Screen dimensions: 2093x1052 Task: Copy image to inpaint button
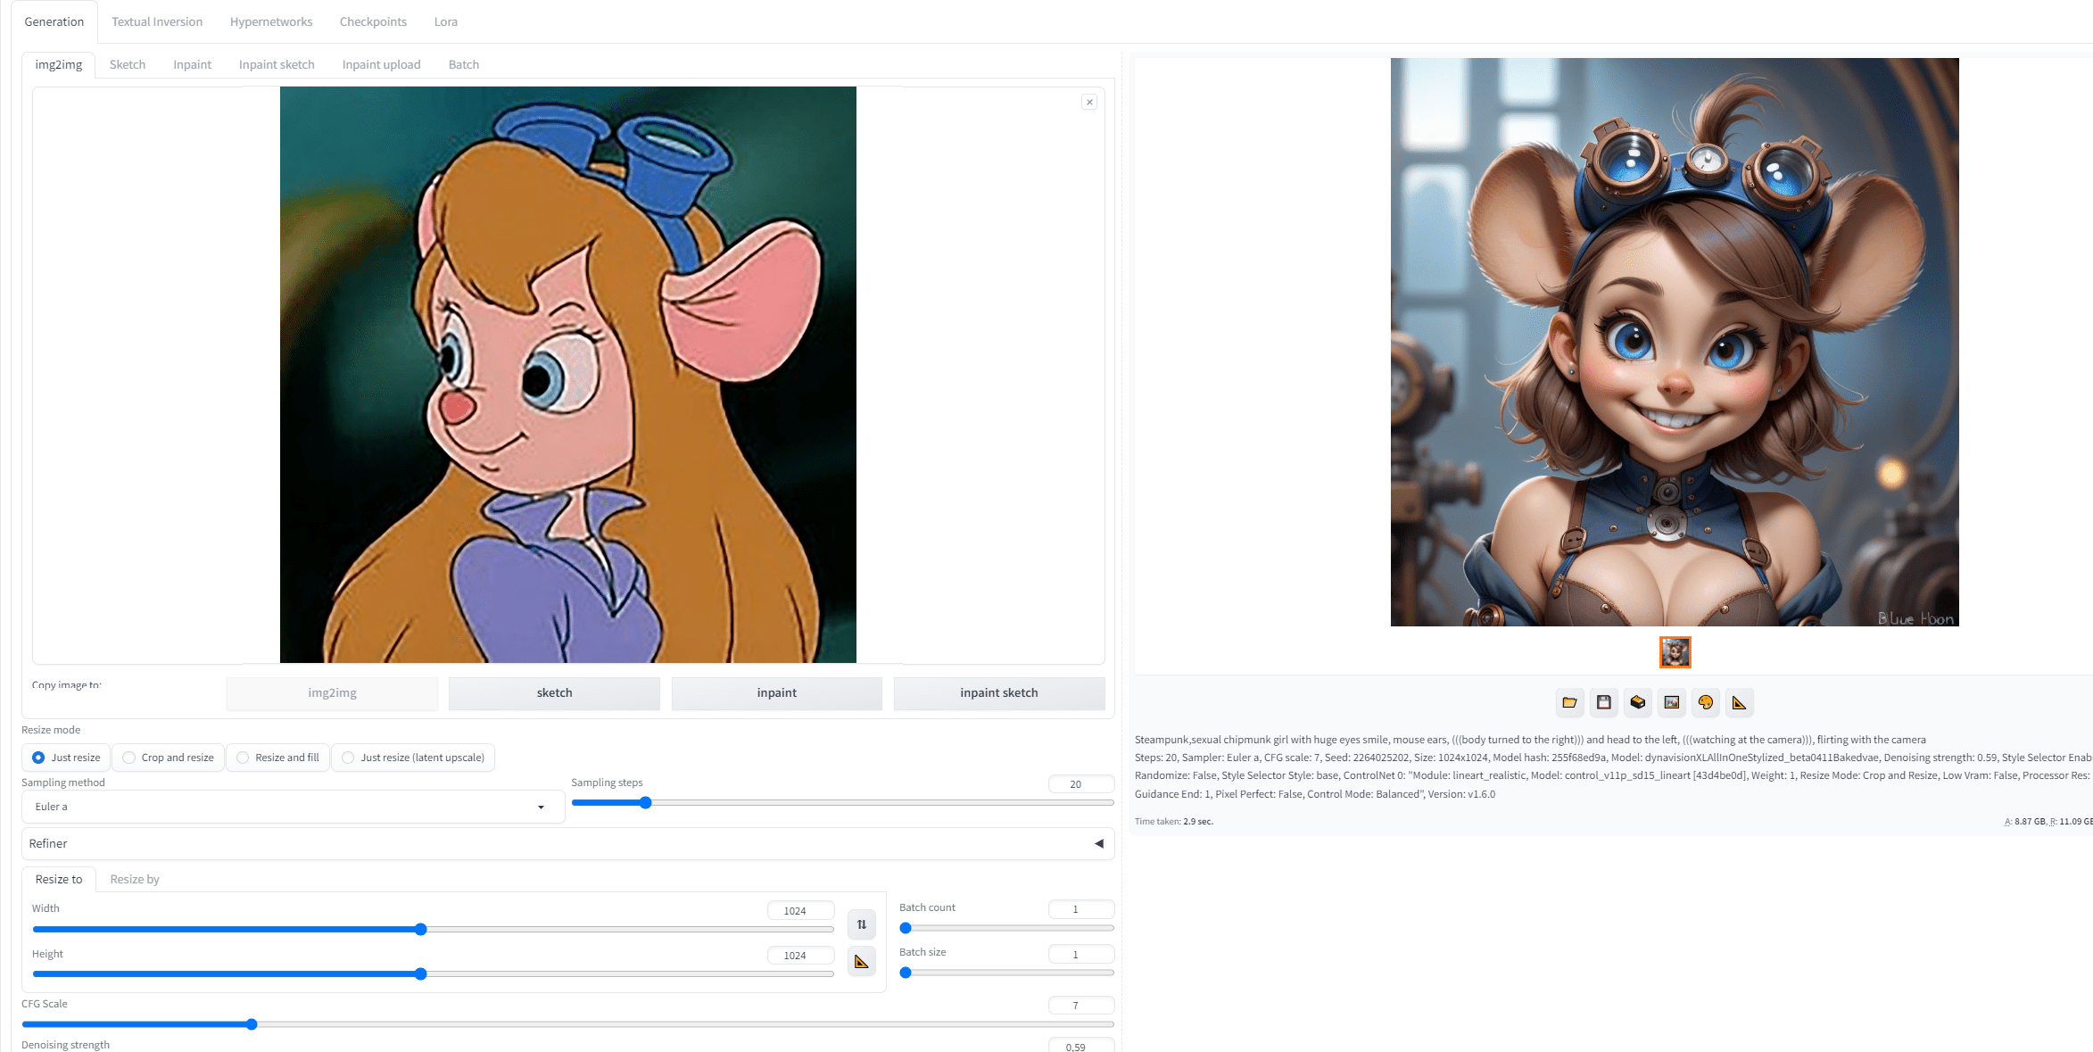pos(776,693)
